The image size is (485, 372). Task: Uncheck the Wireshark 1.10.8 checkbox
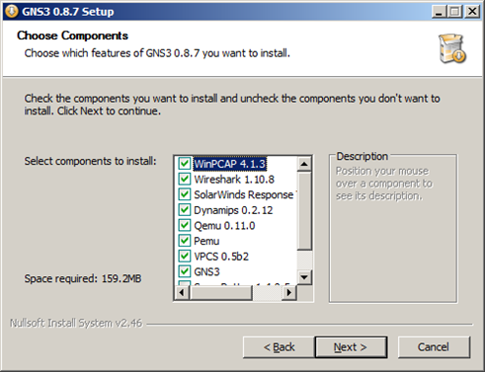pos(185,179)
